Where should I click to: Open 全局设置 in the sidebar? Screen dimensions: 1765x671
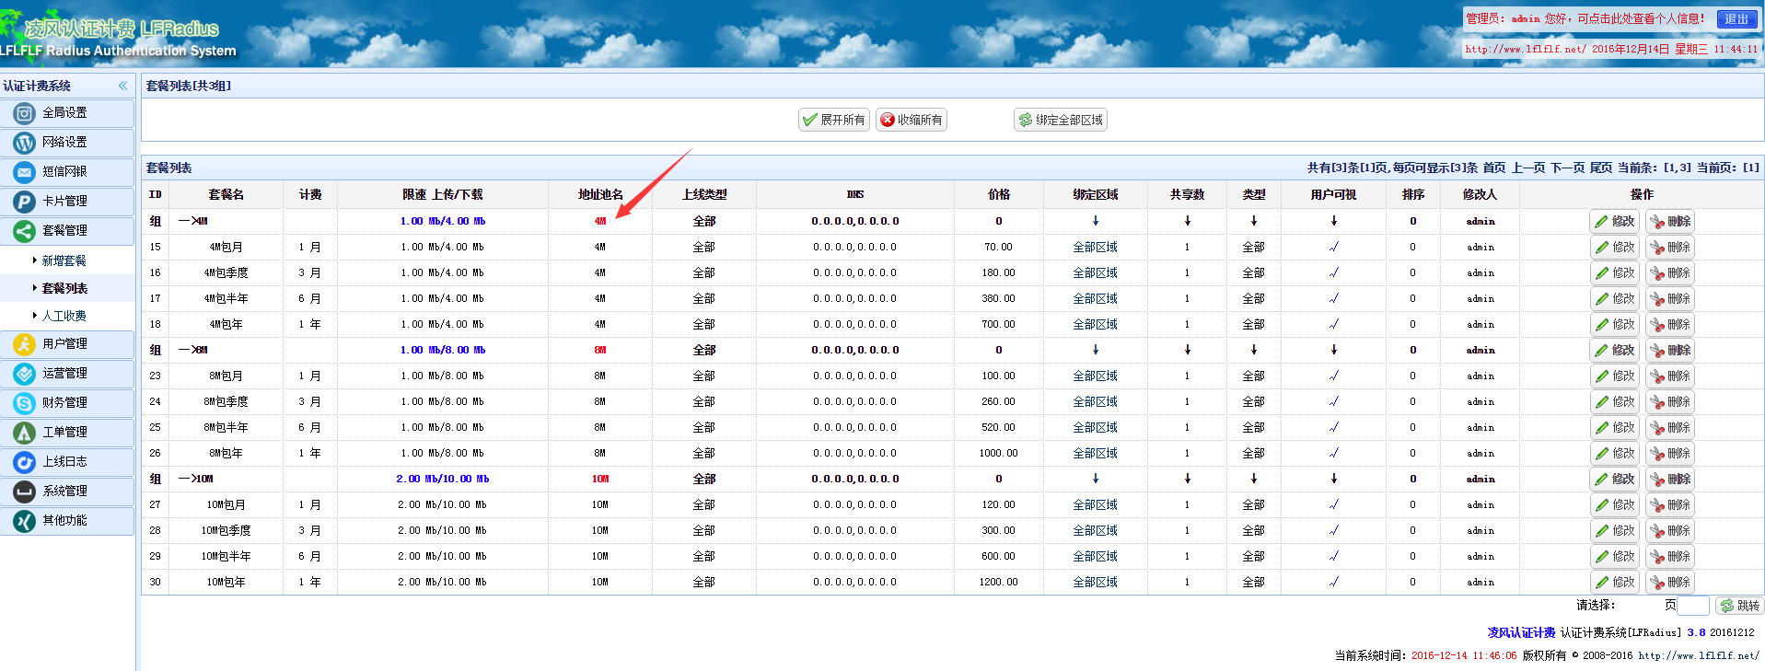64,113
